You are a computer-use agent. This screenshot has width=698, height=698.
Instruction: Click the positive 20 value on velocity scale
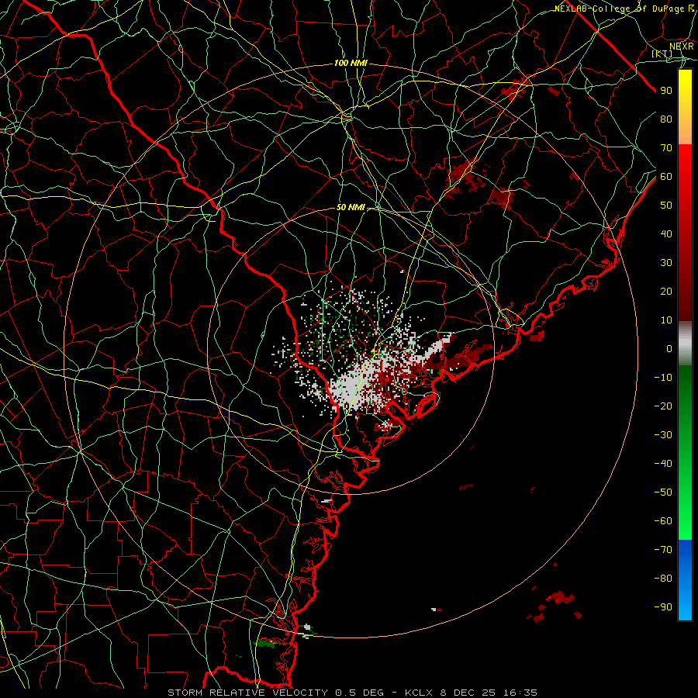(x=666, y=291)
